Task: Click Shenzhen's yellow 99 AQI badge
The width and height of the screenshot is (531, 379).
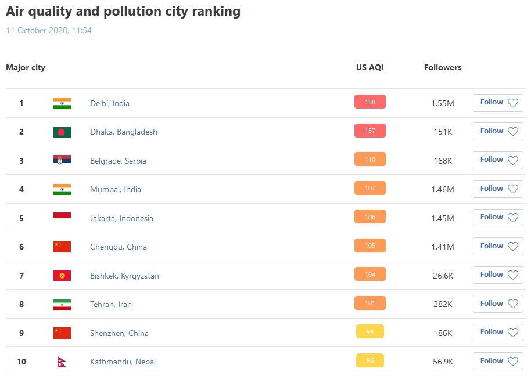Action: pos(370,331)
